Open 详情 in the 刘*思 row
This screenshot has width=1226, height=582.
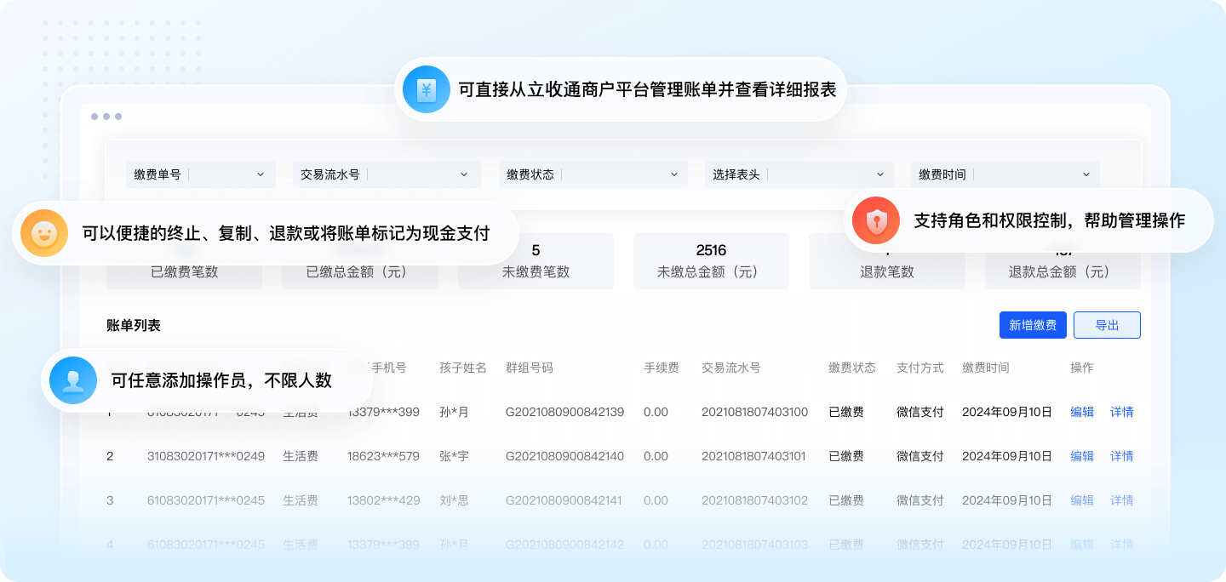1122,500
